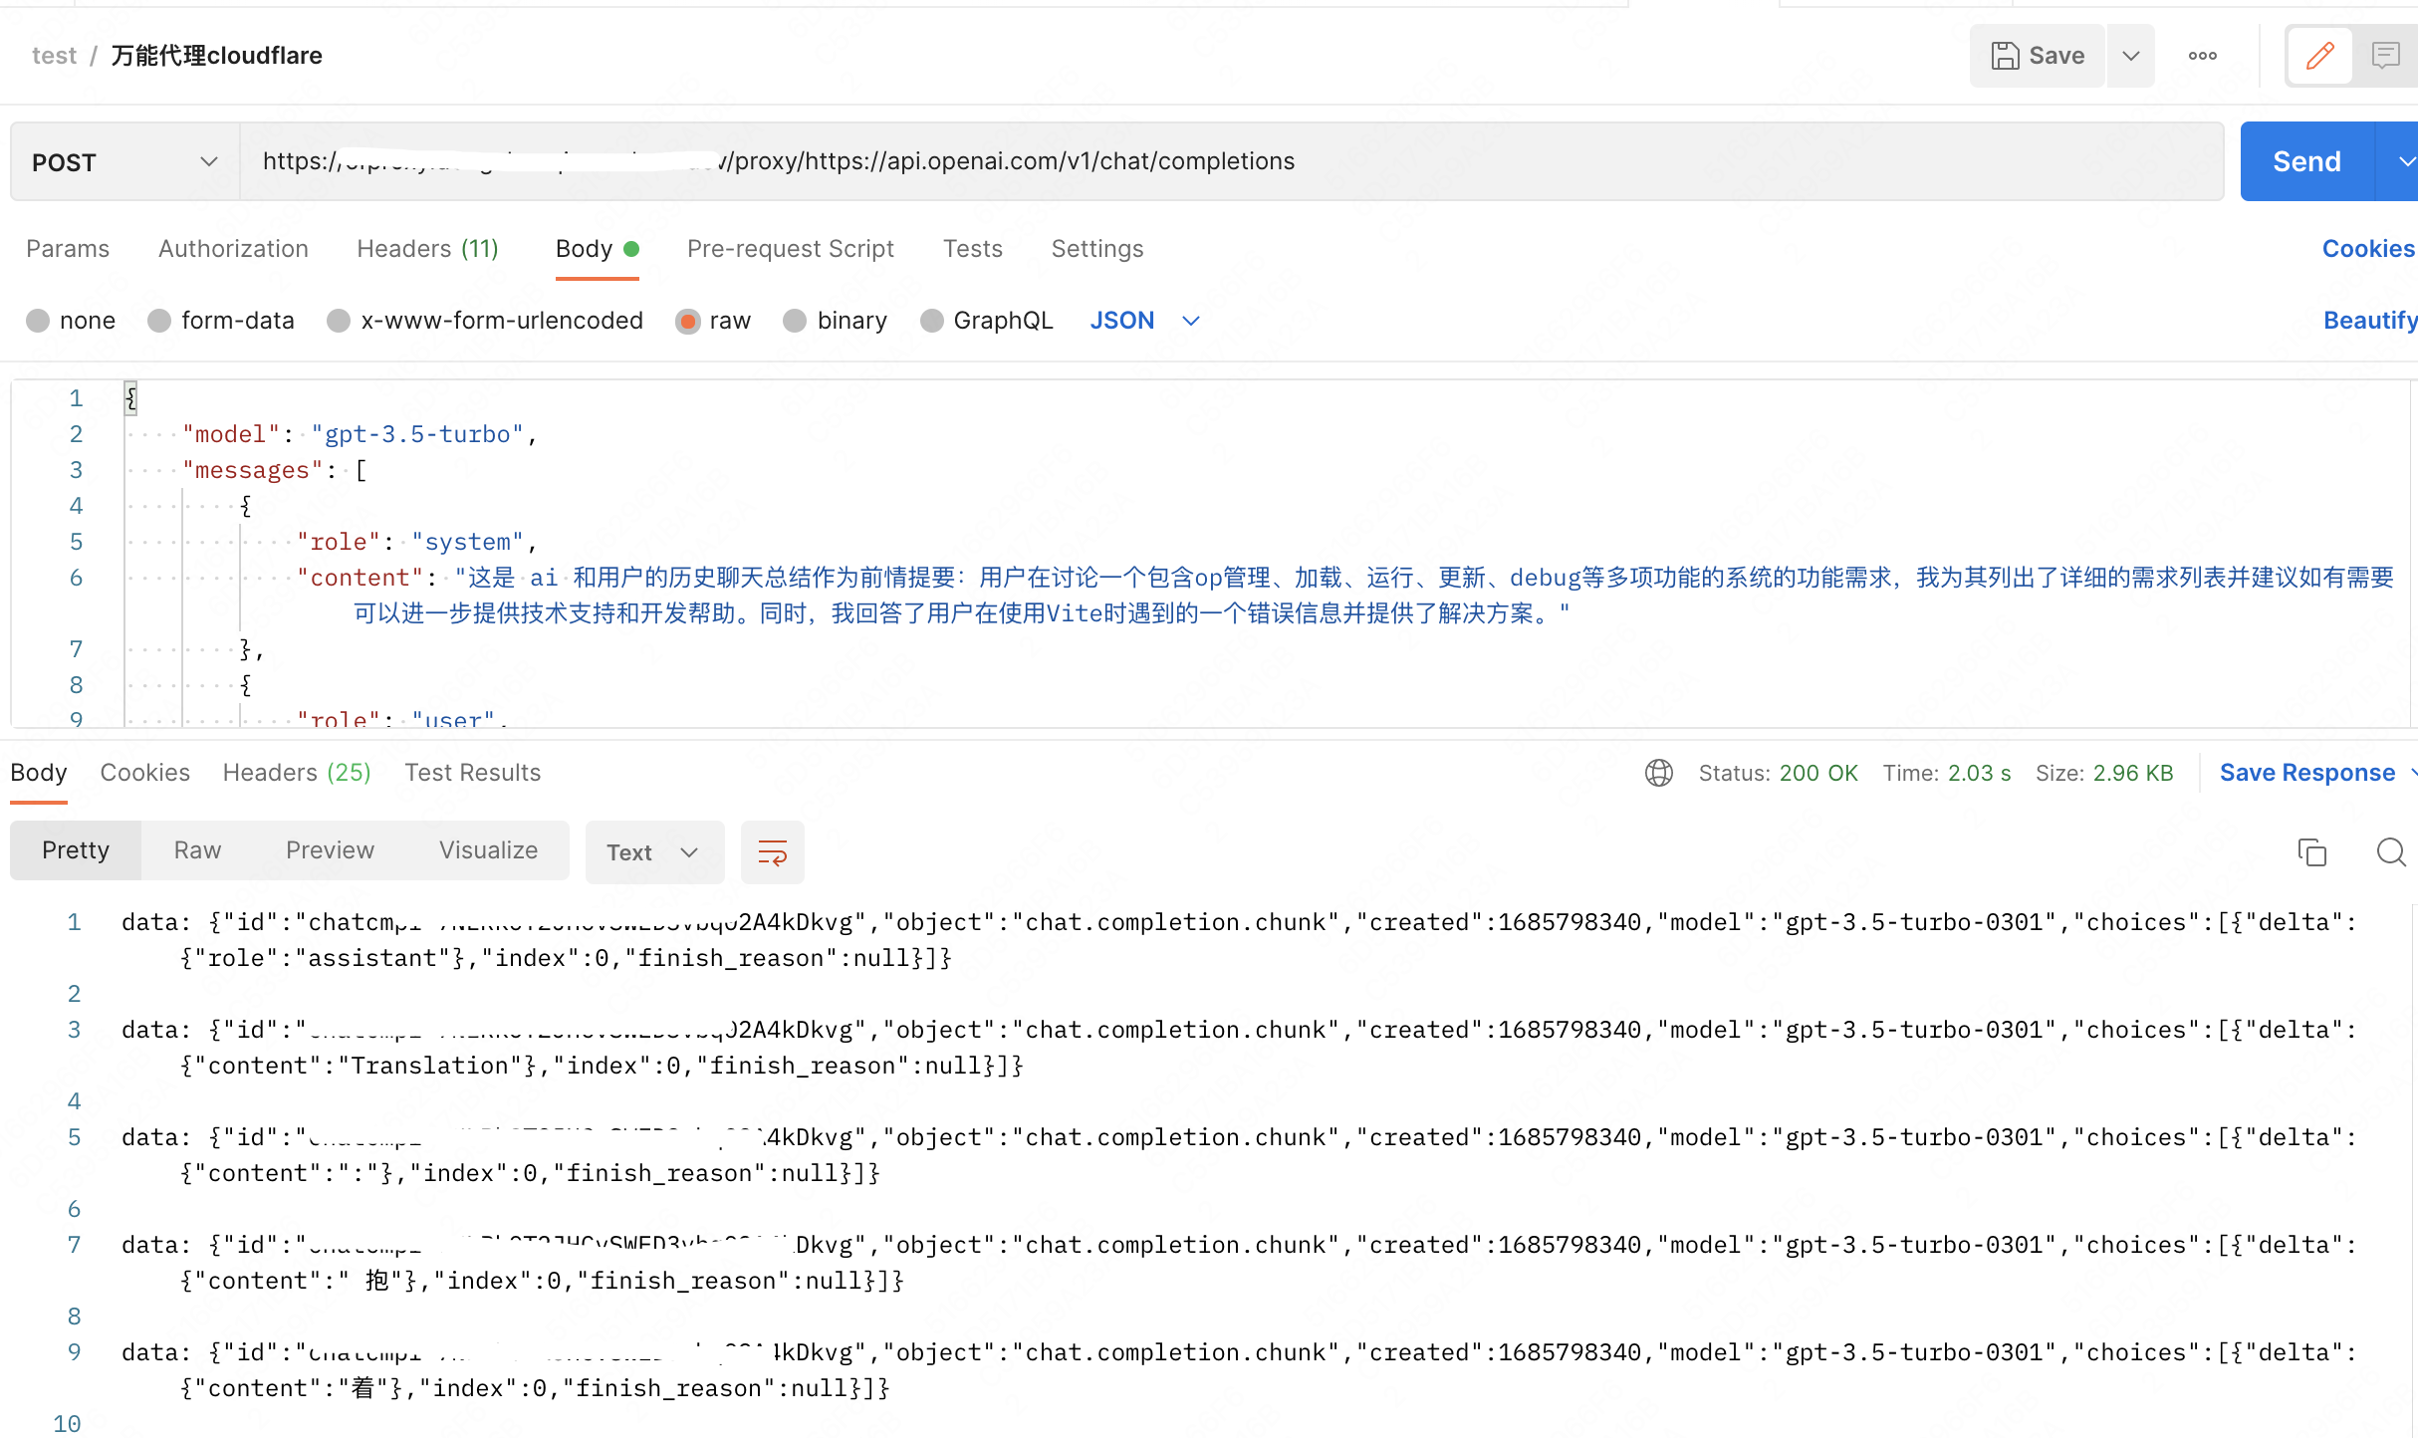Toggle the wrap lines icon in response

click(772, 852)
